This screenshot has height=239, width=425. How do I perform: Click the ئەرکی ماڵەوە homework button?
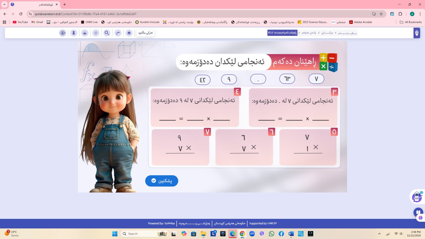146,33
